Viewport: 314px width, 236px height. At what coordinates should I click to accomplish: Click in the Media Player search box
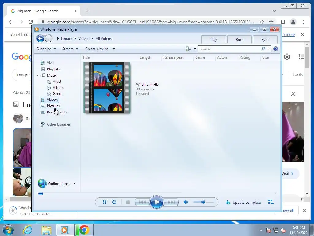(229, 49)
